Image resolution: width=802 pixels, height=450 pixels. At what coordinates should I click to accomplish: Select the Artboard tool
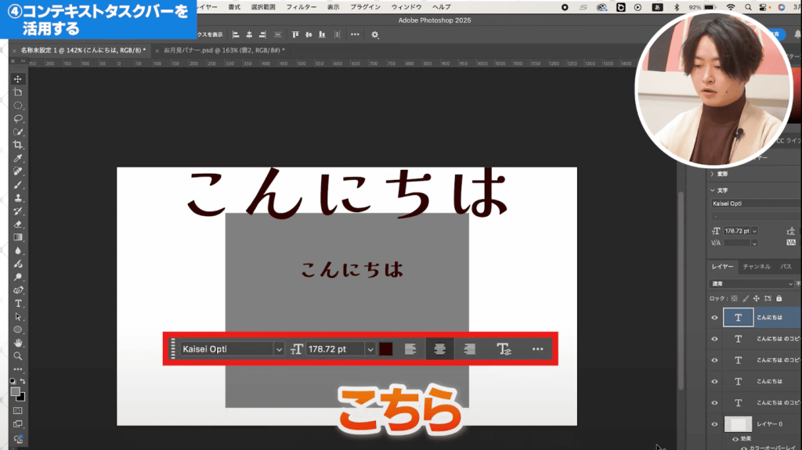(18, 92)
